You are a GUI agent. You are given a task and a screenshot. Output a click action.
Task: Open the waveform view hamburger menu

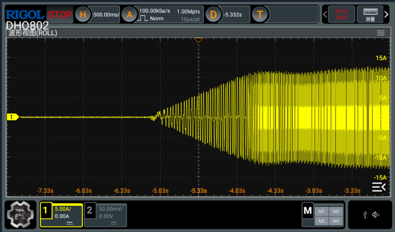(381, 33)
